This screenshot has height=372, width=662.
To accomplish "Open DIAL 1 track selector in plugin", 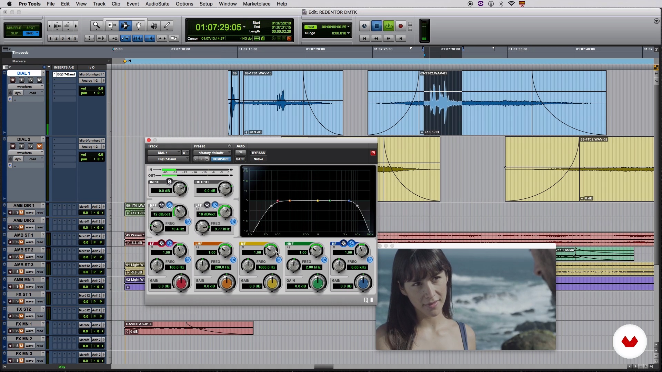I will (x=164, y=153).
